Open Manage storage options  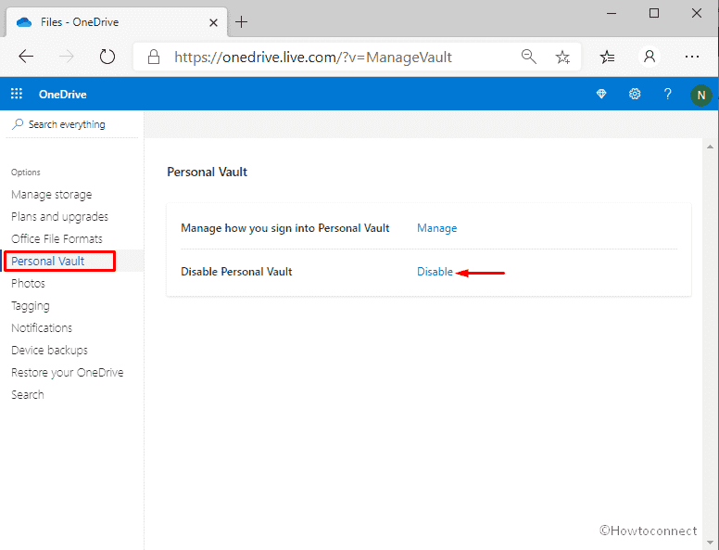coord(51,195)
